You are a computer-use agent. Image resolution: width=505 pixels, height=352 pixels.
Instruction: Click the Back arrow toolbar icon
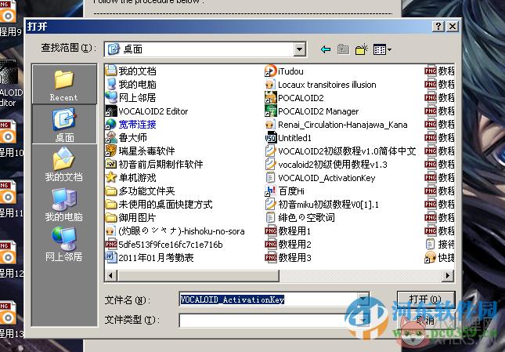326,49
